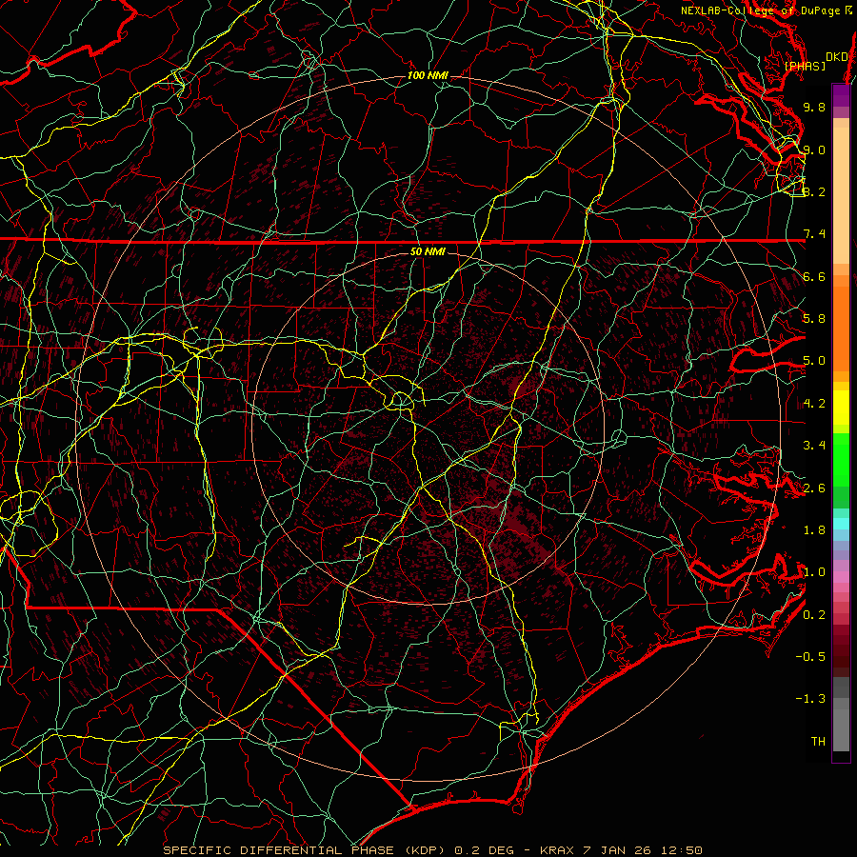Pick the purple top band of the color scale
Viewport: 857px width, 857px height.
[841, 95]
